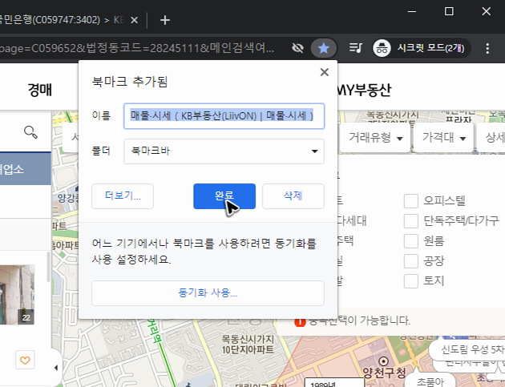
Task: Check the 공장 checkbox
Action: 411,260
